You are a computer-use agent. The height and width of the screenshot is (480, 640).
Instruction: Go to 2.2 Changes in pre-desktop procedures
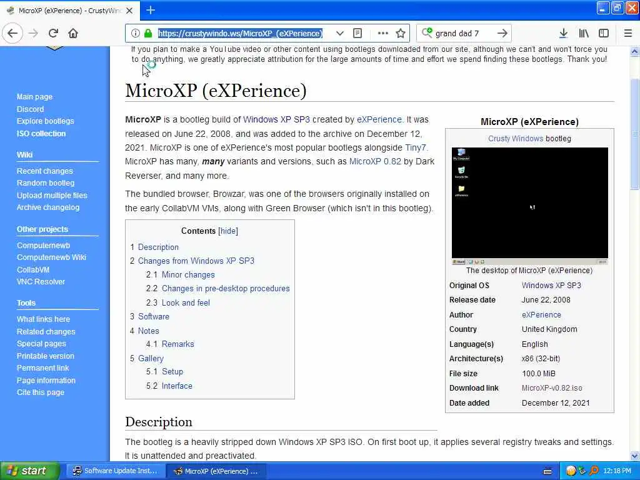[x=218, y=289]
